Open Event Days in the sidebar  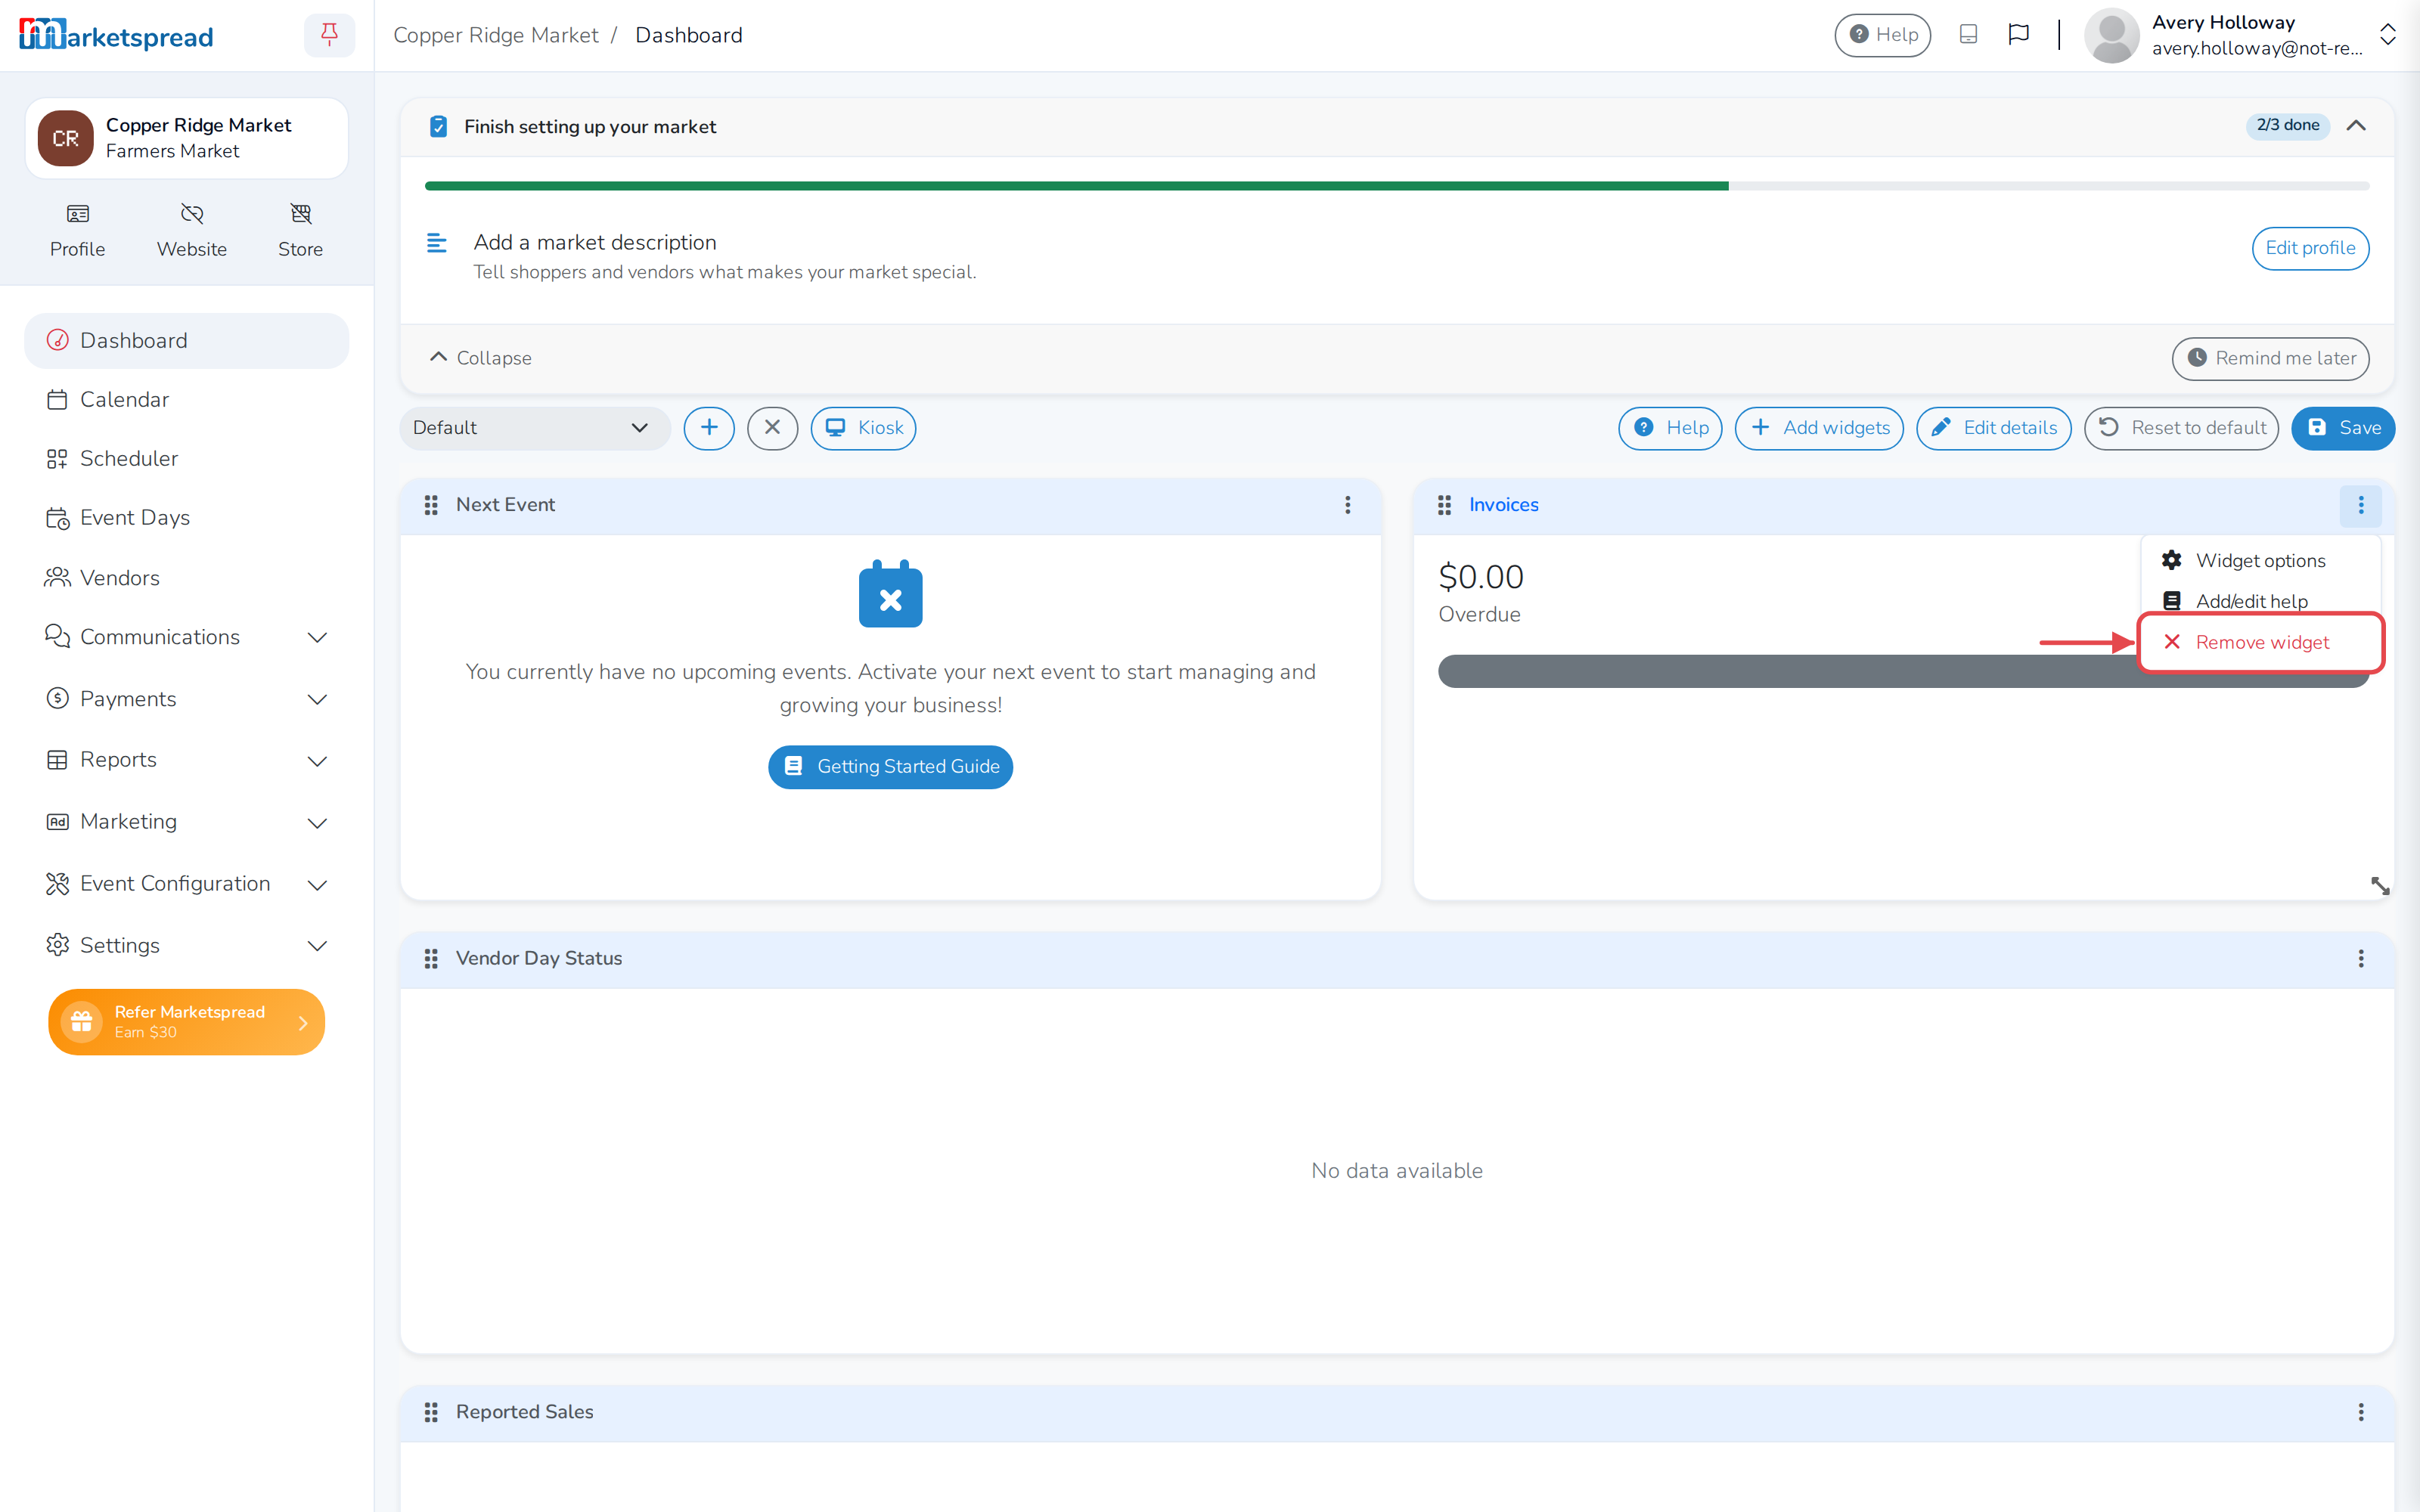pos(187,518)
